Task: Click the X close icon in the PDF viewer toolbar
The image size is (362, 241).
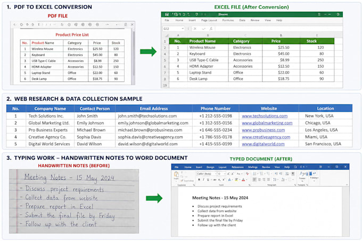Action: pyautogui.click(x=132, y=24)
